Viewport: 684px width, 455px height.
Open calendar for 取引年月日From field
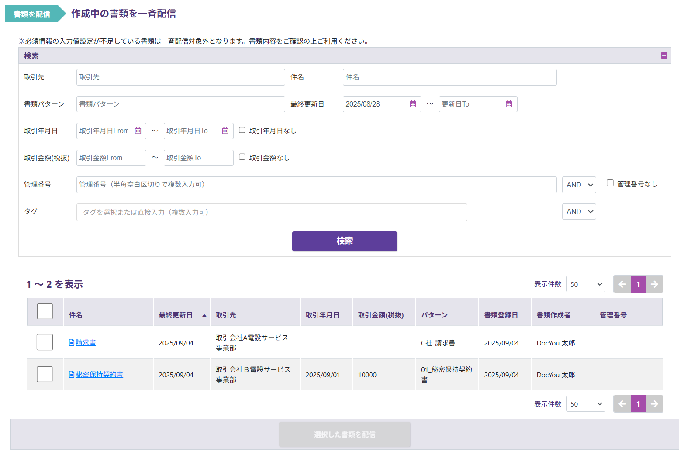[138, 131]
